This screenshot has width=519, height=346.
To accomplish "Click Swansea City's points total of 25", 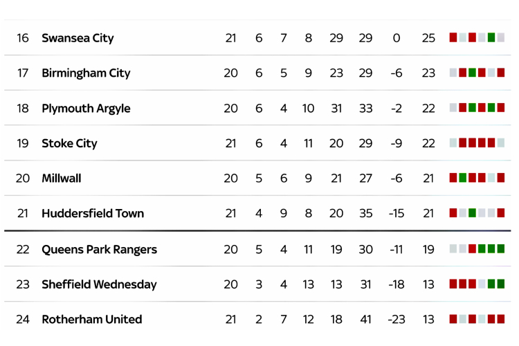I will 428,38.
